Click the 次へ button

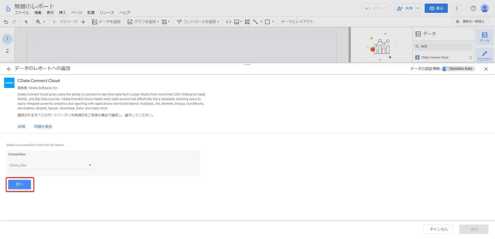point(20,184)
